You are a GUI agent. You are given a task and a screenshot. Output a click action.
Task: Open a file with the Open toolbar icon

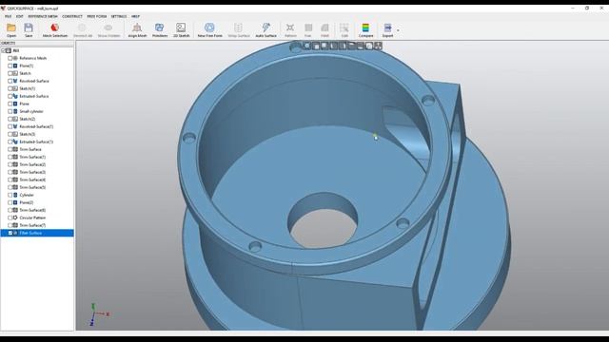point(11,28)
